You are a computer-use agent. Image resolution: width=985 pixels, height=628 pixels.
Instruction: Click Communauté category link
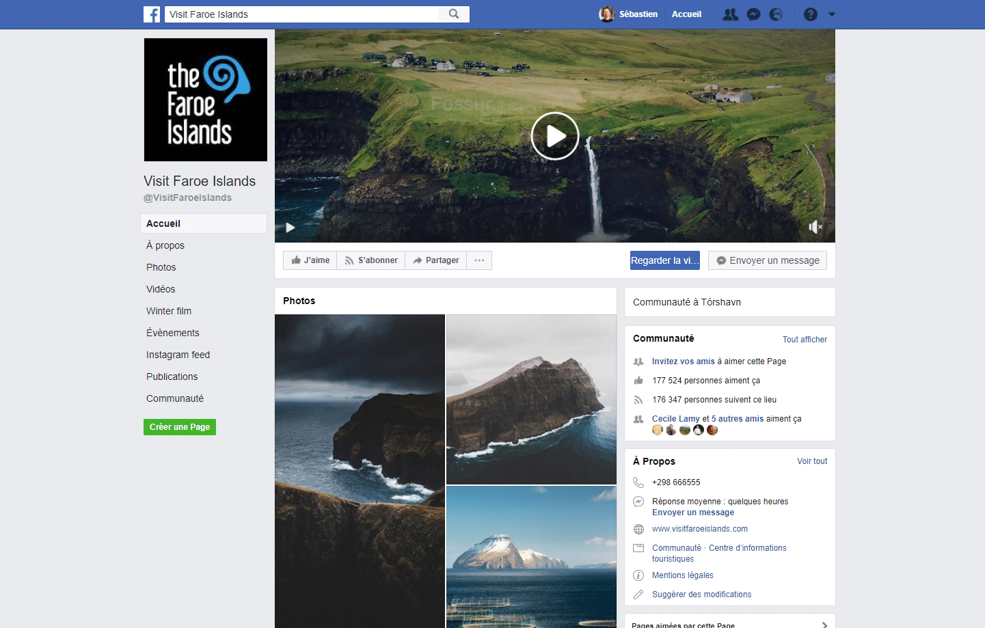pos(677,548)
